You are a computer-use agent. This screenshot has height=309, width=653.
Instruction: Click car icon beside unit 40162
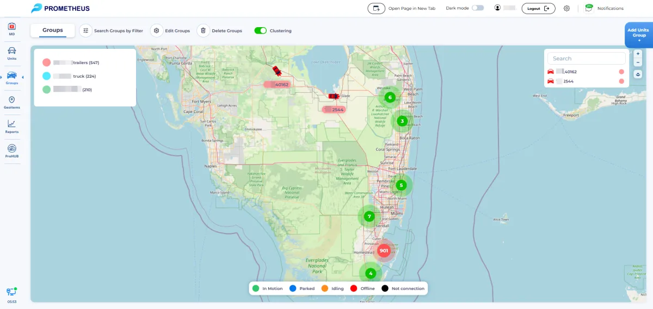550,72
